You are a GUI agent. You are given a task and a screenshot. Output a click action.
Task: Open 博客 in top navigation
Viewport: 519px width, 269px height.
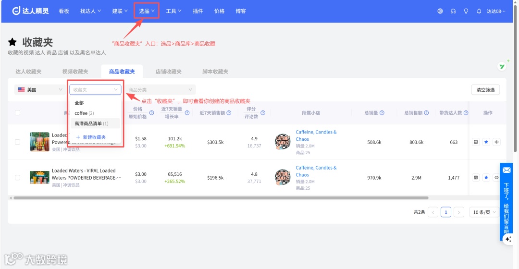241,11
